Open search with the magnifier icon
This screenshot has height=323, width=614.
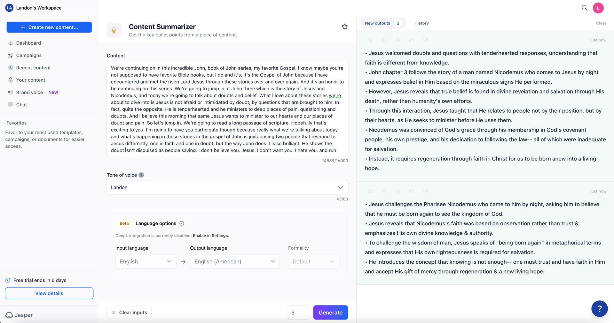(584, 8)
